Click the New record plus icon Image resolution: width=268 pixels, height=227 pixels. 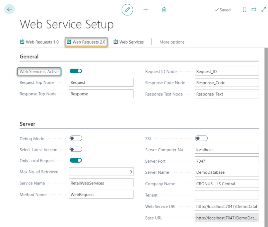tap(146, 10)
